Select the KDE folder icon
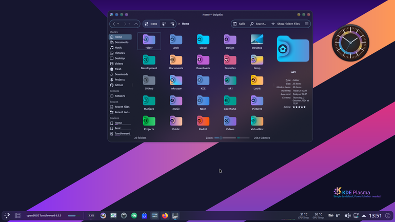The height and width of the screenshot is (222, 395). tap(203, 80)
